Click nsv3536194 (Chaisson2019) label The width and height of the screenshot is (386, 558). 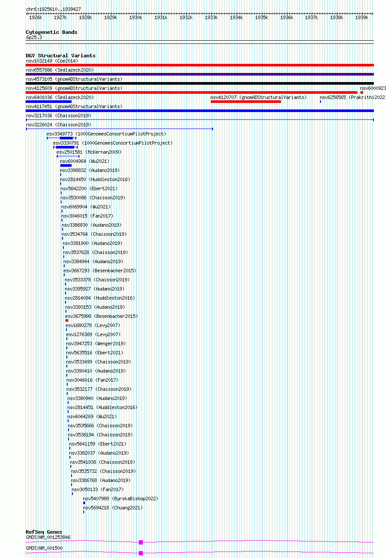100,435
